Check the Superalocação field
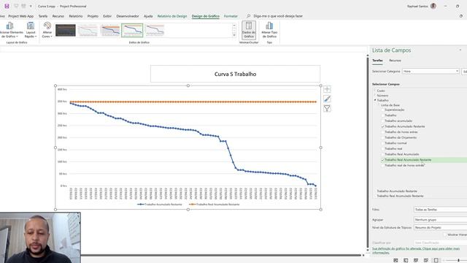 382,110
